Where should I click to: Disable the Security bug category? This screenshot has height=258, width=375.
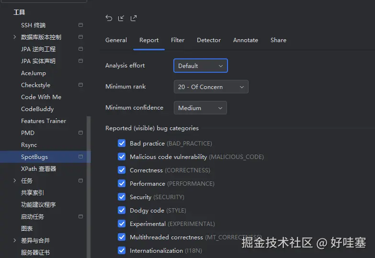point(122,197)
